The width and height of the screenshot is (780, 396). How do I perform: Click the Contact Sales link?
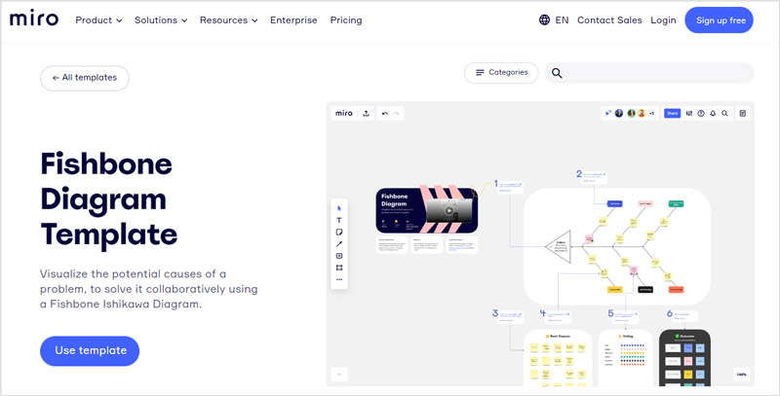point(609,20)
